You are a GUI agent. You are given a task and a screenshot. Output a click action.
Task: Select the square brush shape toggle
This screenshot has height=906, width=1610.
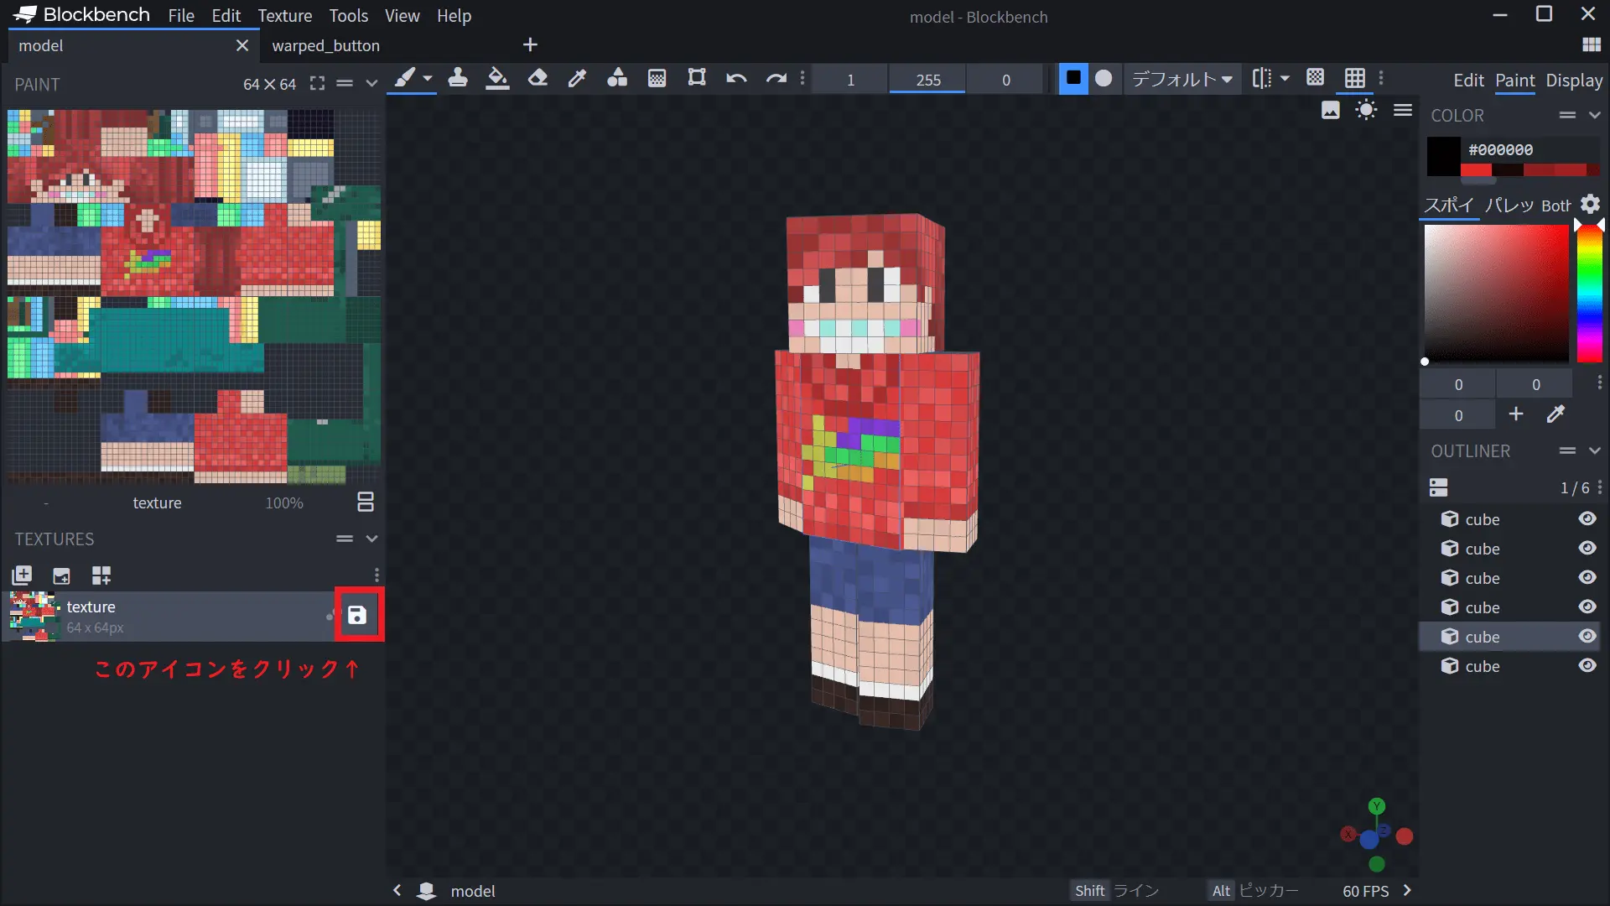(1073, 79)
